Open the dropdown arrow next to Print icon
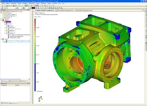This screenshot has height=106, width=147. (x=17, y=6)
